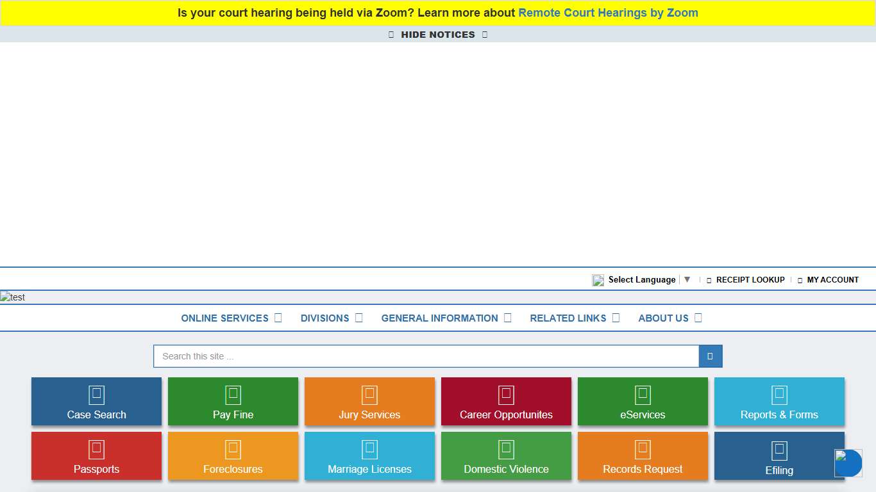Viewport: 876px width, 492px height.
Task: Follow the Remote Court Hearings by Zoom link
Action: click(608, 12)
